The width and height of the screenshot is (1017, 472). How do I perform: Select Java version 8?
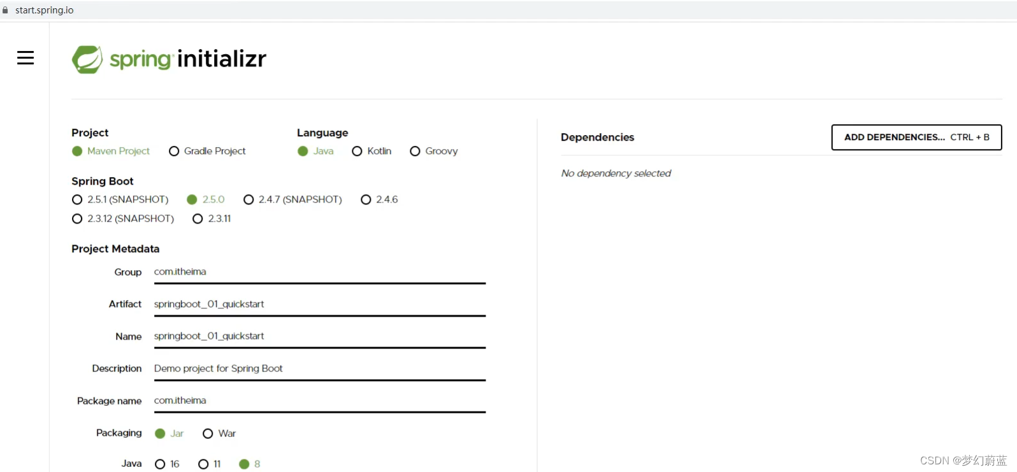pyautogui.click(x=250, y=464)
